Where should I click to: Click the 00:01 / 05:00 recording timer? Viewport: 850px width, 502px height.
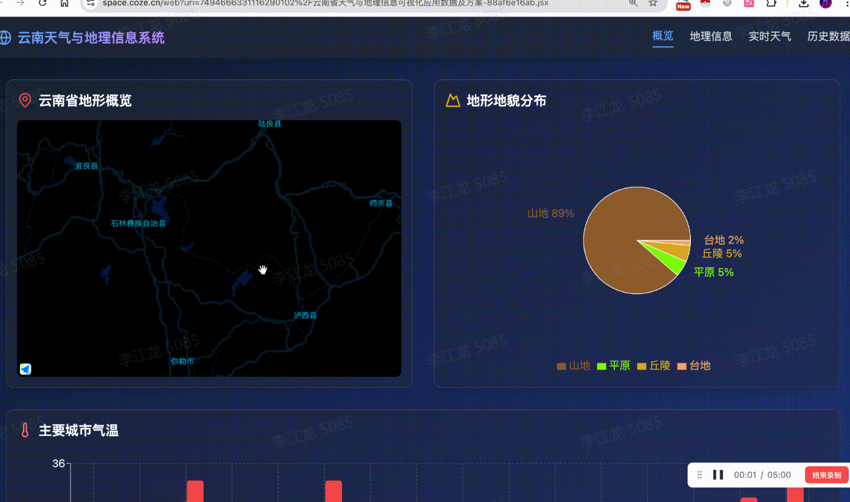763,475
